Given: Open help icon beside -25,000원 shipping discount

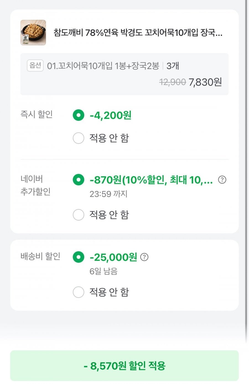Looking at the screenshot, I should [x=144, y=257].
